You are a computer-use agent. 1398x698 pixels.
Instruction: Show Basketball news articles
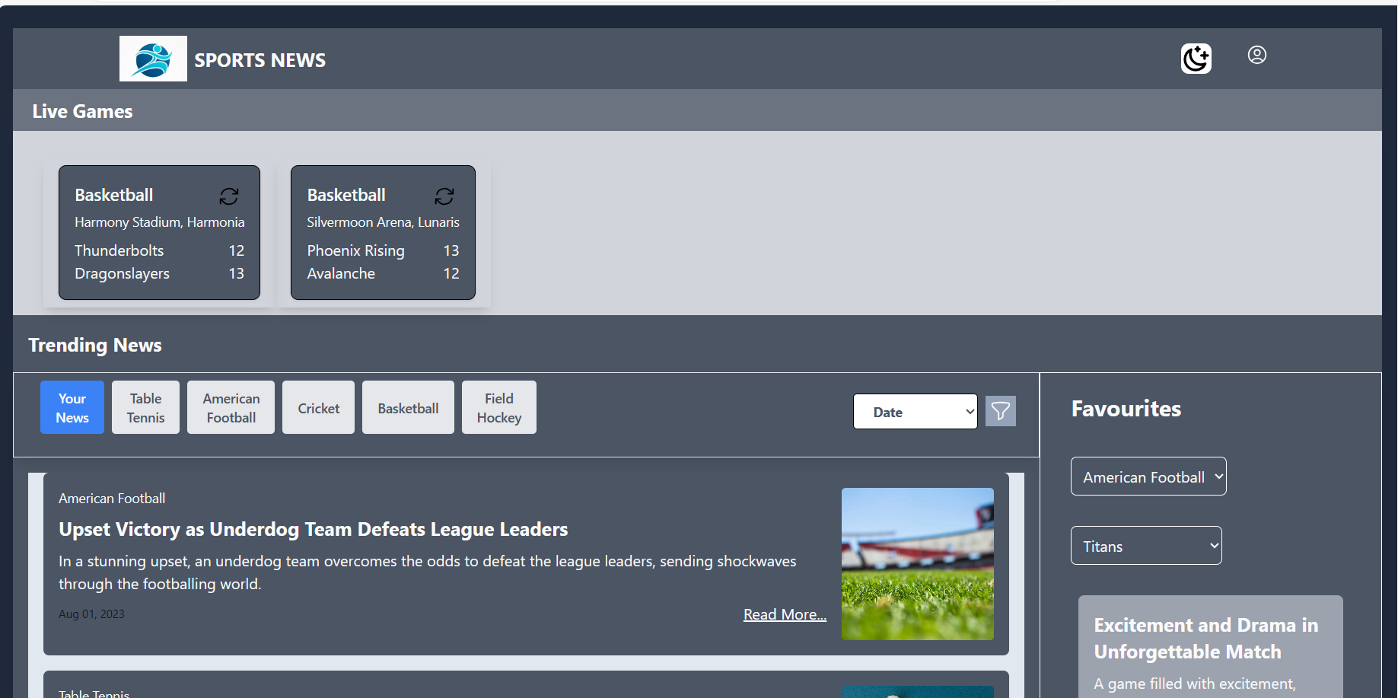coord(407,406)
